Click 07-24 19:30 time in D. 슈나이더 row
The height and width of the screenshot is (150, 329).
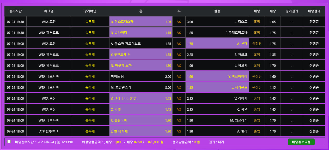click(15, 33)
